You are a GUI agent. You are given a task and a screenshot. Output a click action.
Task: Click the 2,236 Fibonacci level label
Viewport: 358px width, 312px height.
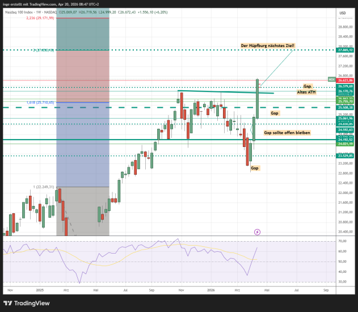(40, 18)
